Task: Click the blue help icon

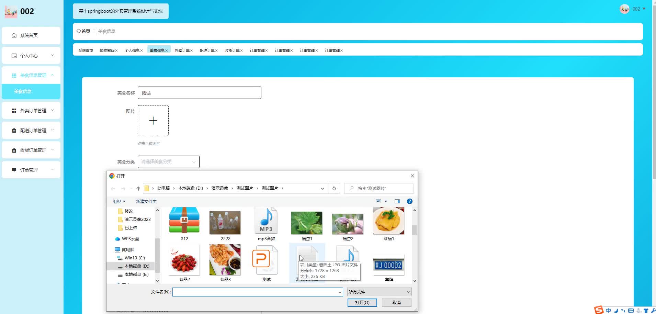Action: tap(410, 201)
